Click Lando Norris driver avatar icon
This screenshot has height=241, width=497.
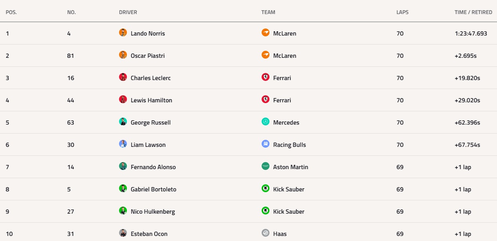click(x=123, y=32)
